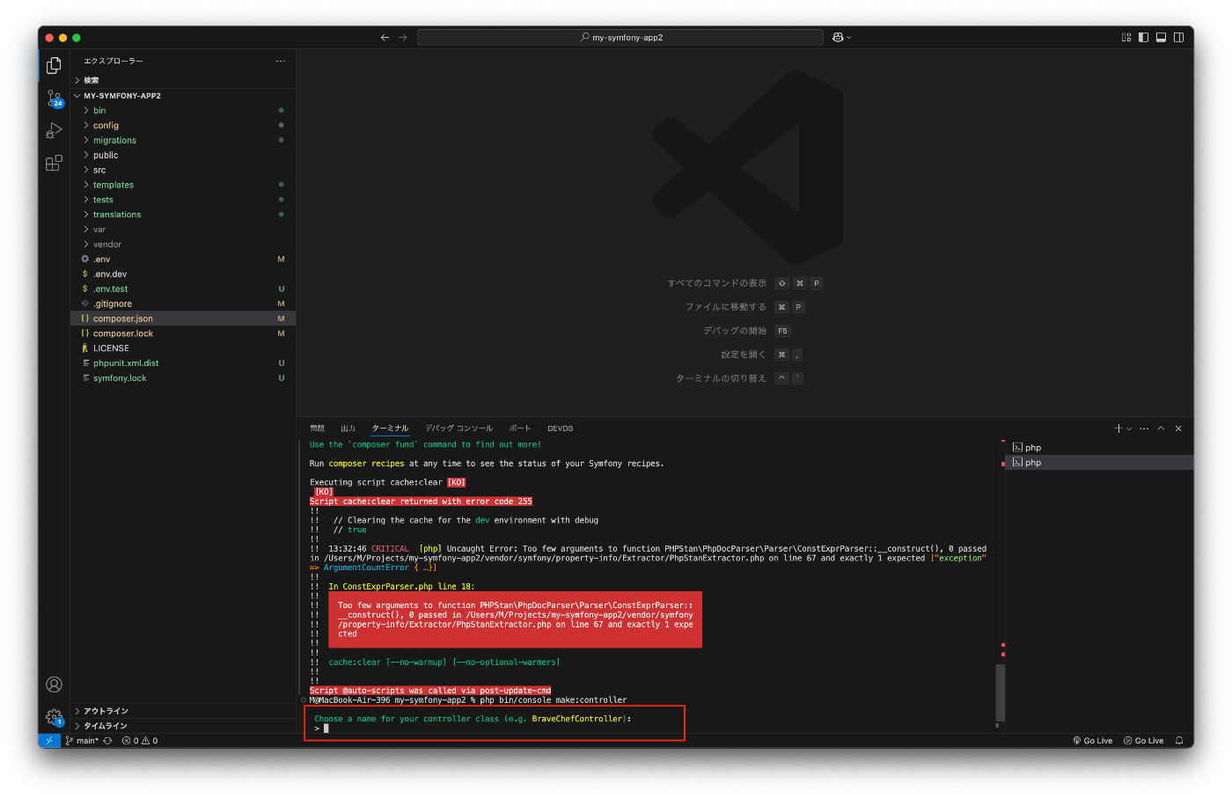The image size is (1232, 798).
Task: Open the notifications bell icon
Action: [x=1179, y=741]
